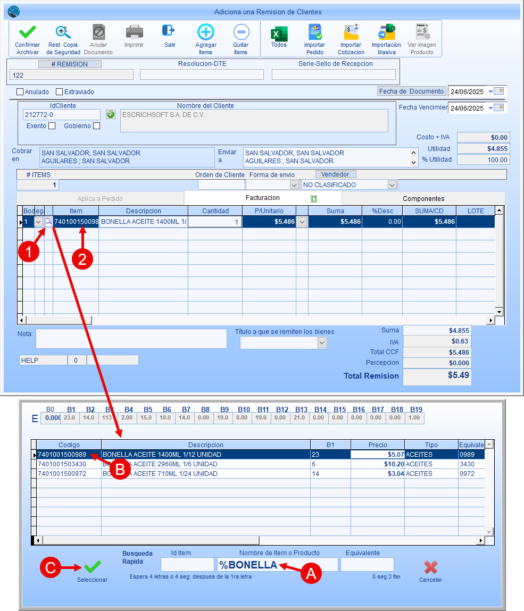Screen dimensions: 524x611
Task: Open Vendedor NO CLASIFICADO dropdown
Action: pos(392,185)
